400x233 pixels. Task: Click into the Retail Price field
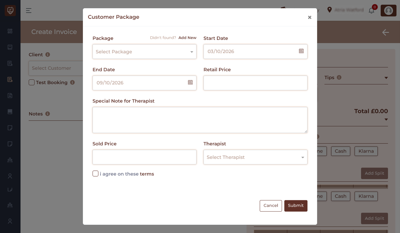255,83
